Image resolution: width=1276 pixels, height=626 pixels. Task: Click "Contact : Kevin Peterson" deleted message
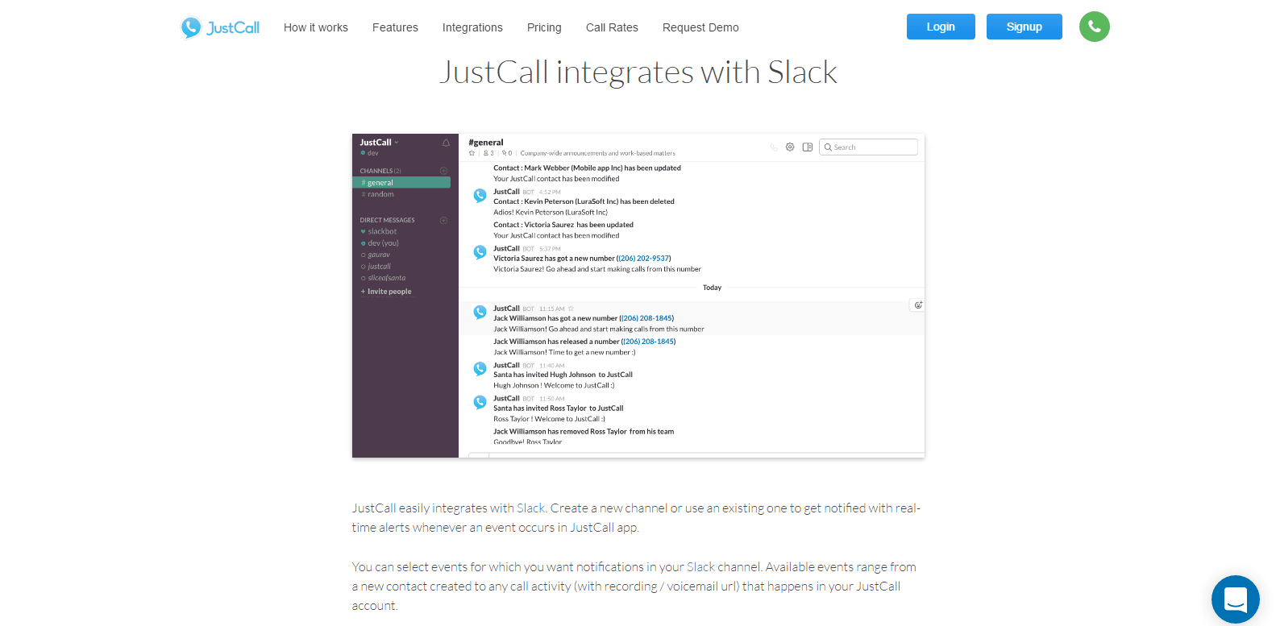(584, 201)
